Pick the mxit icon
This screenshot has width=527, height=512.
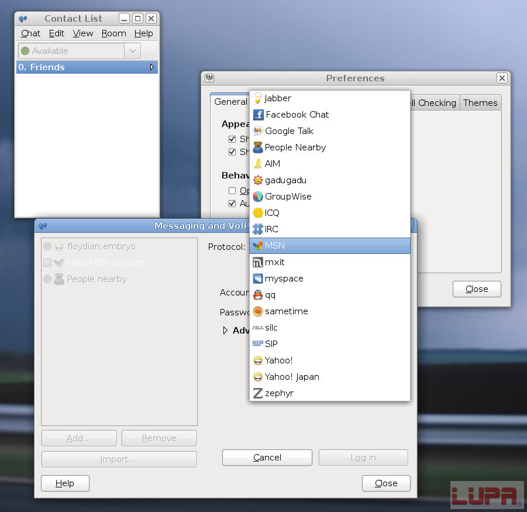click(258, 262)
